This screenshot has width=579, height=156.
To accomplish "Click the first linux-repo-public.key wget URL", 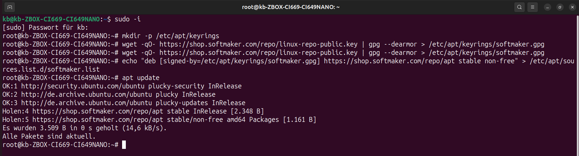I will tap(259, 44).
